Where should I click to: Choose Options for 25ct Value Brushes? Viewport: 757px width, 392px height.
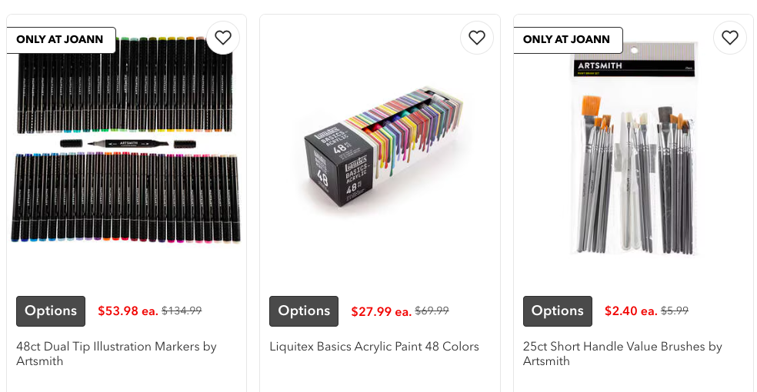point(558,311)
